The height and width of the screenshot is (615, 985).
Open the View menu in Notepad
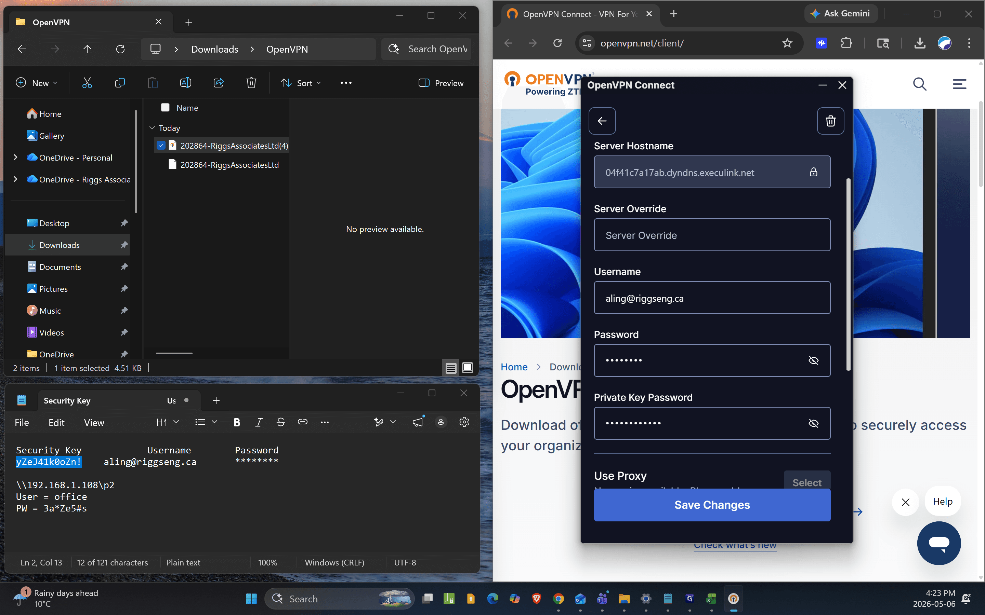coord(94,422)
